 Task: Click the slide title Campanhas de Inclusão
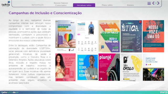pyautogui.click(x=45, y=13)
